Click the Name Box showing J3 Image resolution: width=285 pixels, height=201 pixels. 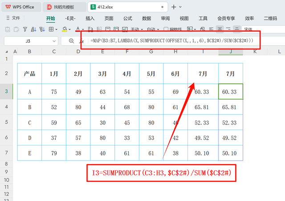[28, 41]
